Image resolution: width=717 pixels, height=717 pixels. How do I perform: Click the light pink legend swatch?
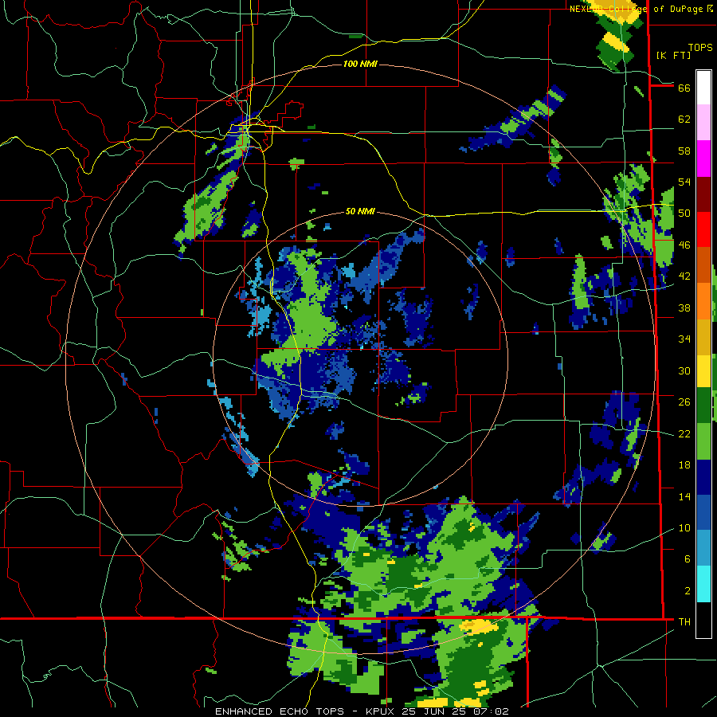[703, 123]
